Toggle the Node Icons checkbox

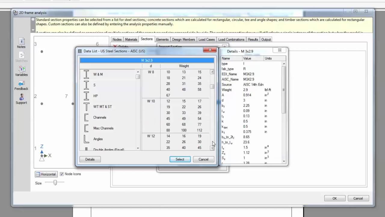click(x=62, y=174)
